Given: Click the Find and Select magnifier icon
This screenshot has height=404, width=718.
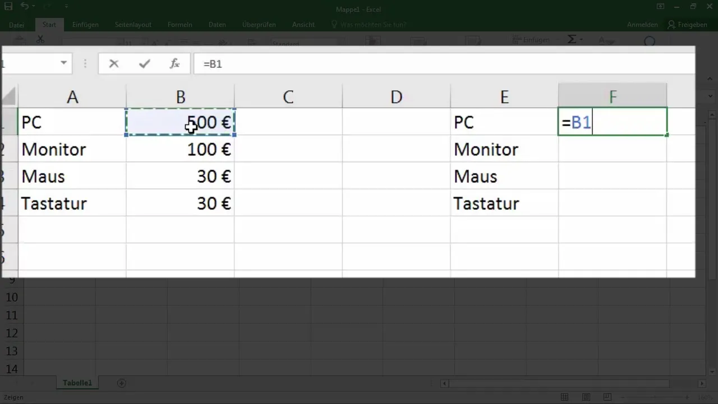Looking at the screenshot, I should pos(650,41).
